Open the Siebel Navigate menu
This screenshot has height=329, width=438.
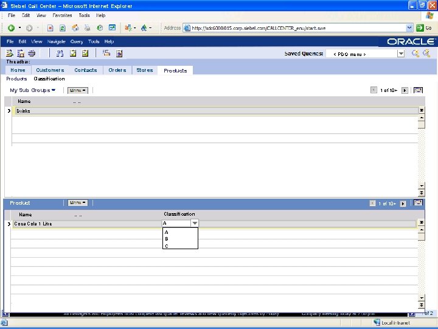56,41
